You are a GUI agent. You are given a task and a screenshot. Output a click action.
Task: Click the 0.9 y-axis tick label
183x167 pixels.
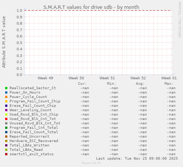20,17
